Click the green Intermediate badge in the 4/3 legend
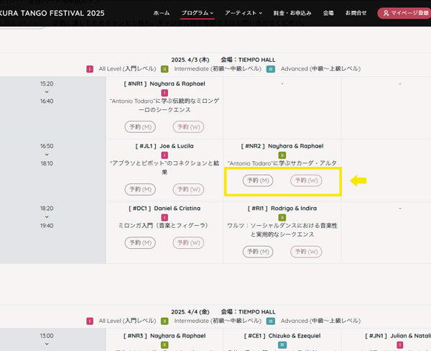The height and width of the screenshot is (351, 431). pyautogui.click(x=164, y=69)
